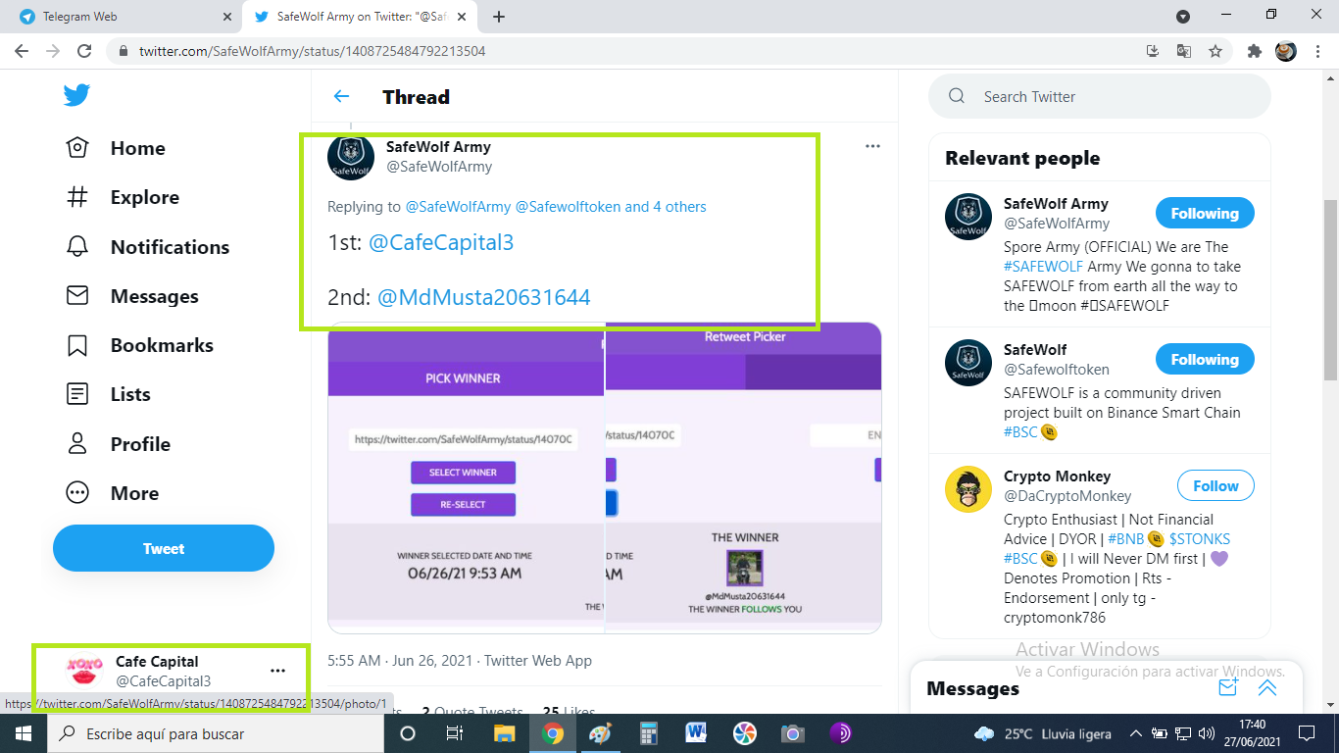
Task: Open Chrome's tab search dropdown
Action: [x=1183, y=17]
